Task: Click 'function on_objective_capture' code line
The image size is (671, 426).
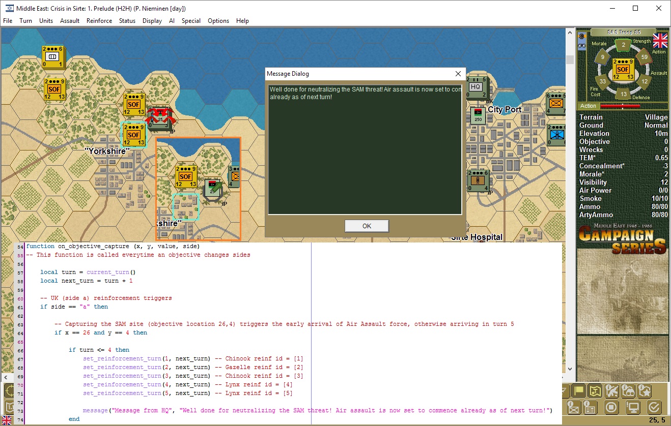Action: [x=113, y=247]
